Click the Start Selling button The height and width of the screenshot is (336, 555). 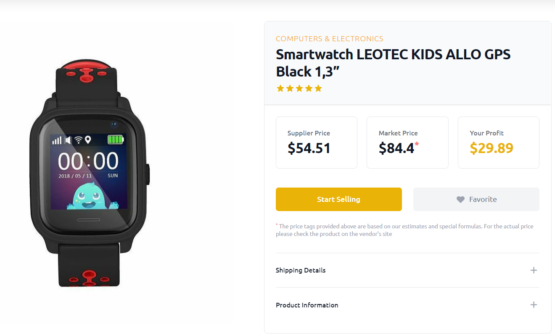[x=338, y=199]
